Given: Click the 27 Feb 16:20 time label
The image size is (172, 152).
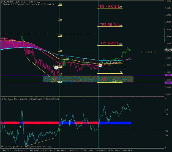Looking at the screenshot, I should 60,150.
